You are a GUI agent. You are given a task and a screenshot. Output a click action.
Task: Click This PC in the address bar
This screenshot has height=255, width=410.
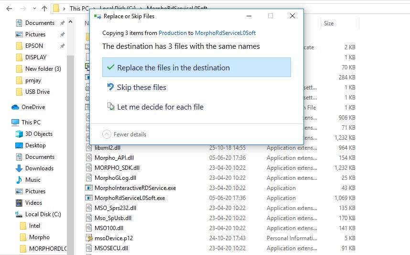79,9
